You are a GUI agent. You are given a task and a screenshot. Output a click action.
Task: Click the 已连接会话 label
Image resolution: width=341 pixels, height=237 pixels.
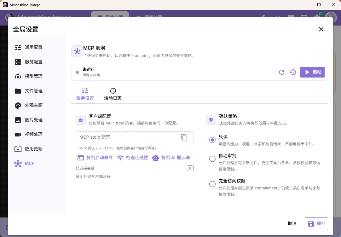[x=85, y=168]
